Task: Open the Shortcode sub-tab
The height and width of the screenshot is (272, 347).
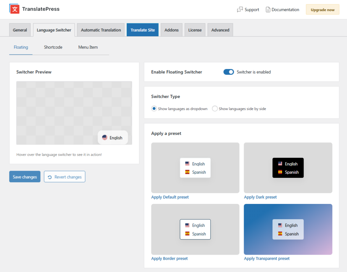Action: coord(53,47)
